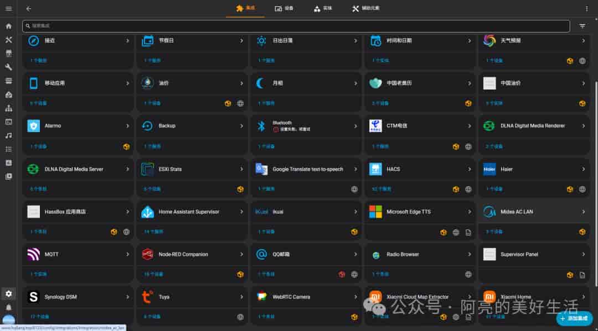Viewport: 598px width, 331px height.
Task: Go back with the arrow icon
Action: point(29,8)
